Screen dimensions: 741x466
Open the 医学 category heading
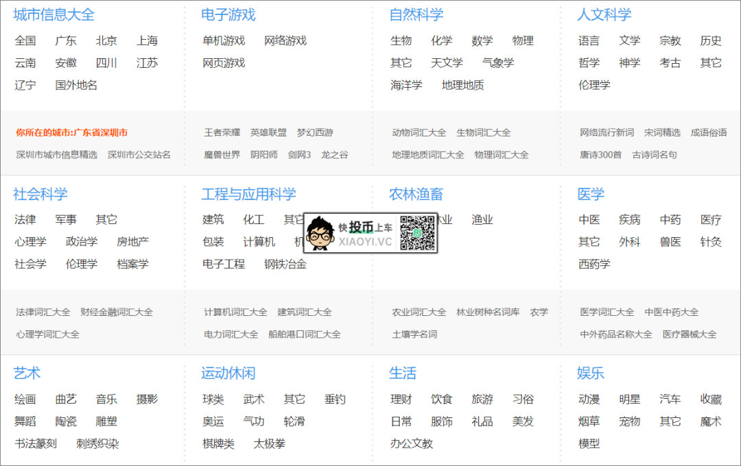(591, 194)
